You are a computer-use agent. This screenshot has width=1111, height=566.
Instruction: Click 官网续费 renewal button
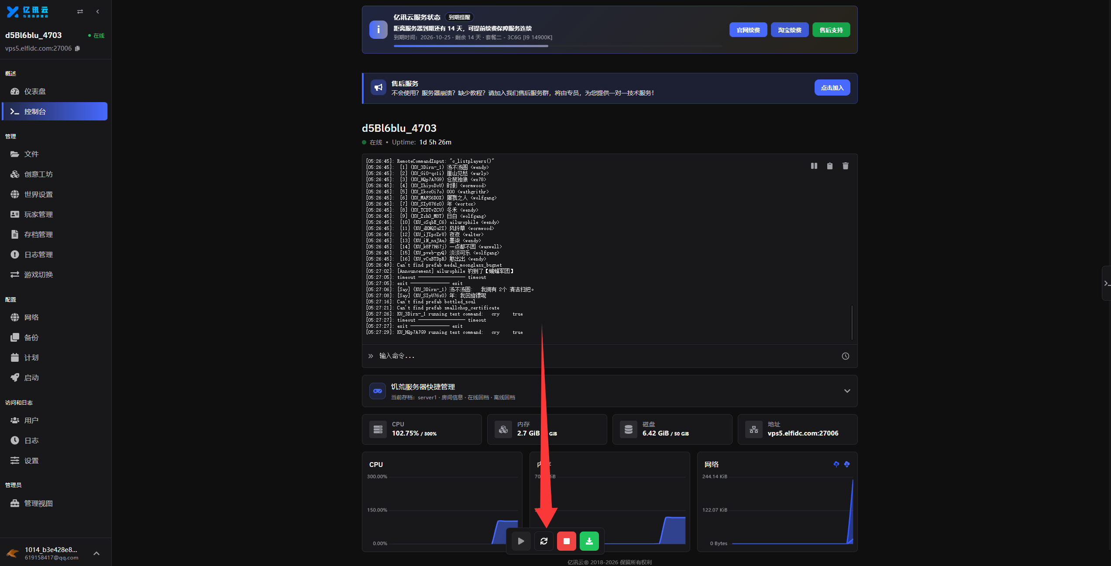click(748, 30)
